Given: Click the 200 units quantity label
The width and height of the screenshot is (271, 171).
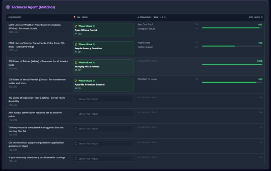Looking at the screenshot, I should pos(13,87).
